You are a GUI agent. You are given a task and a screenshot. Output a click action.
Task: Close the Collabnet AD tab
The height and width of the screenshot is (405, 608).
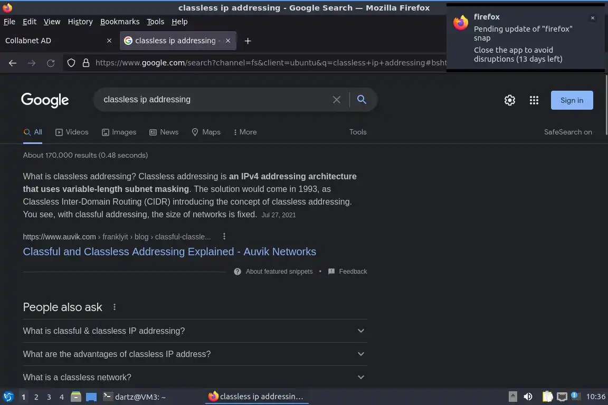(x=109, y=41)
